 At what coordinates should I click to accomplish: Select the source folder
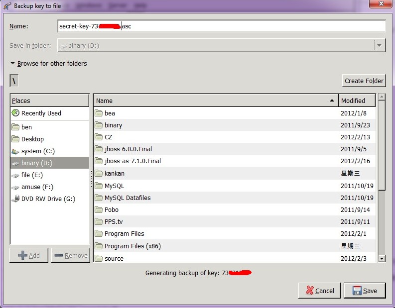pyautogui.click(x=235, y=258)
